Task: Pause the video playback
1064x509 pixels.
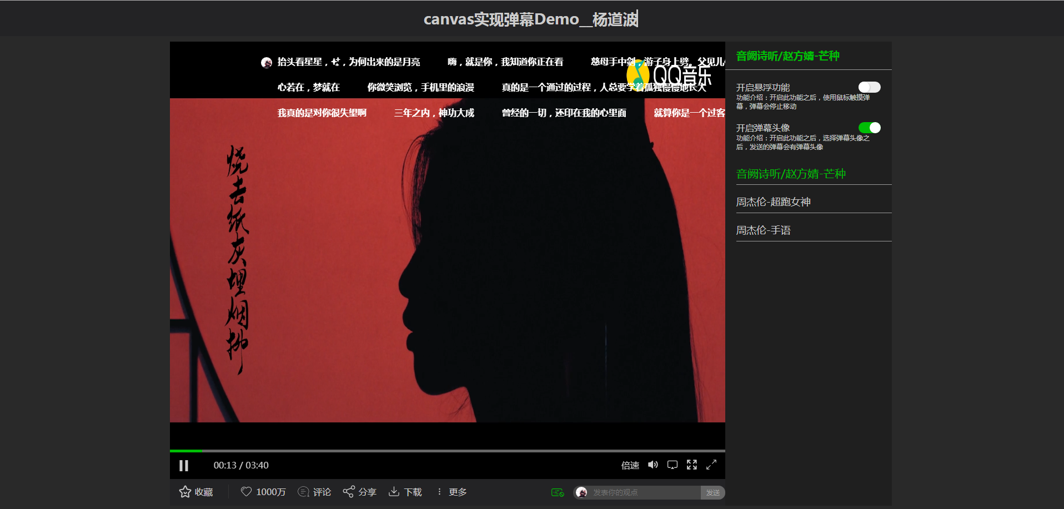Action: click(x=184, y=466)
